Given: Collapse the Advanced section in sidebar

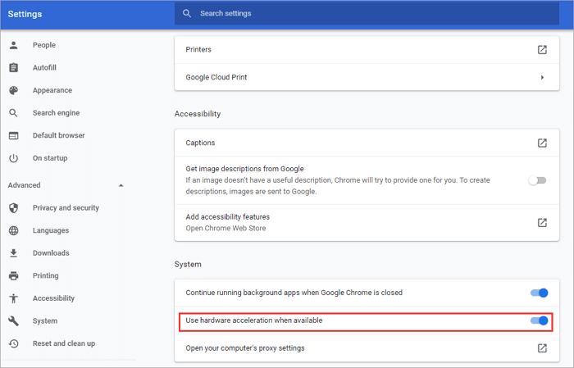Looking at the screenshot, I should point(121,185).
